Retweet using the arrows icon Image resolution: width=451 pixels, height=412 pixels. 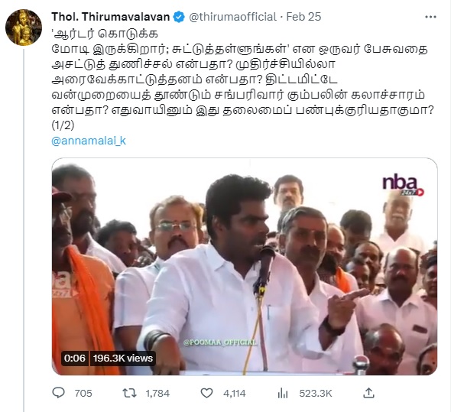click(x=129, y=393)
